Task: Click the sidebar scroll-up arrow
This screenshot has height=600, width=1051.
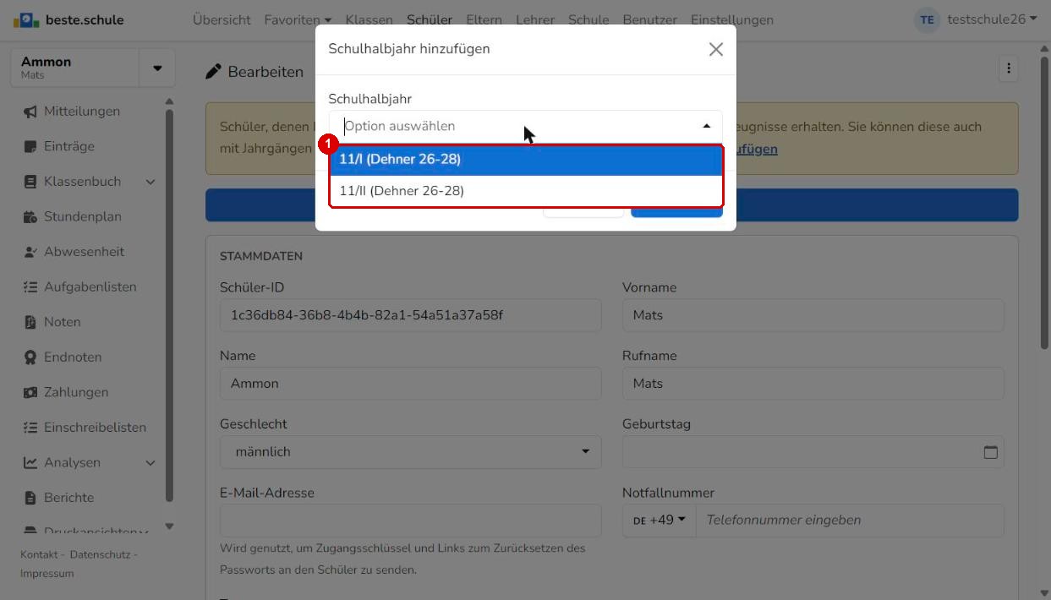Action: click(169, 101)
